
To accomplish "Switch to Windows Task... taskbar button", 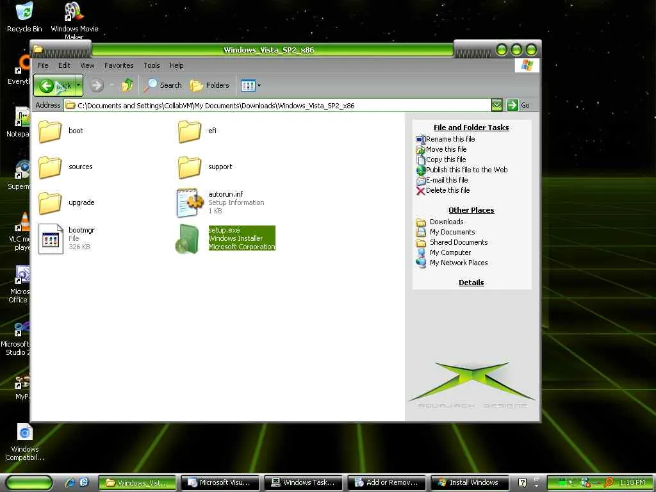I will click(304, 482).
